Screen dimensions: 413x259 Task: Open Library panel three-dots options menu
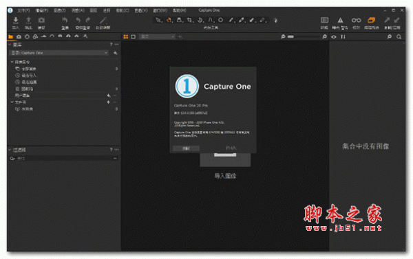tap(117, 45)
